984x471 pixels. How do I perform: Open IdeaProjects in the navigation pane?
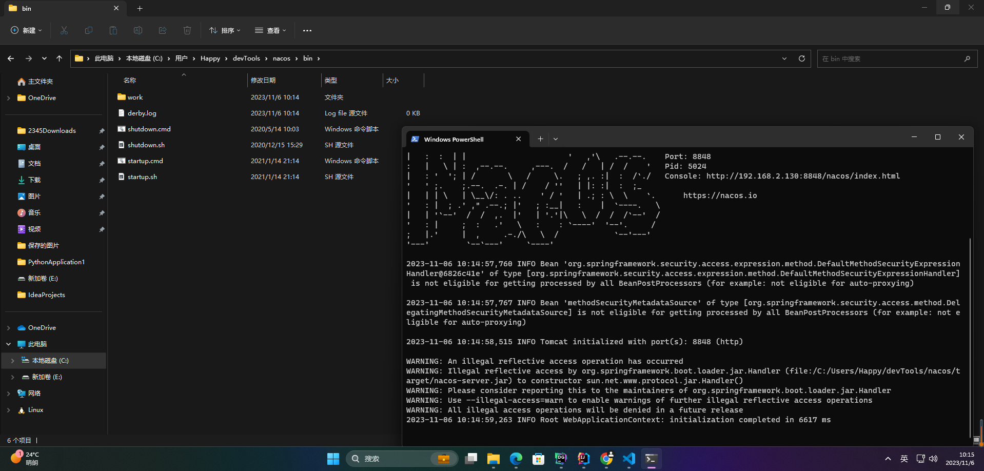click(46, 295)
